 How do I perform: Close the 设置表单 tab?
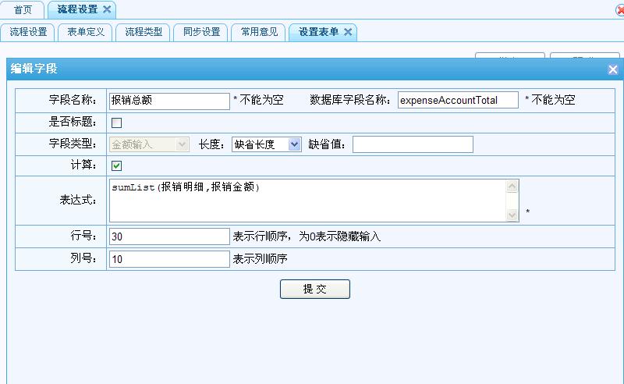(348, 32)
